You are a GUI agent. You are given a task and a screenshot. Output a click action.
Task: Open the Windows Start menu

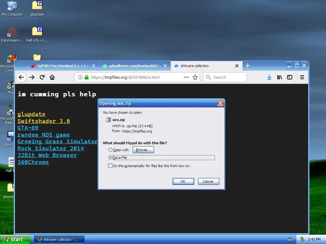click(x=15, y=240)
